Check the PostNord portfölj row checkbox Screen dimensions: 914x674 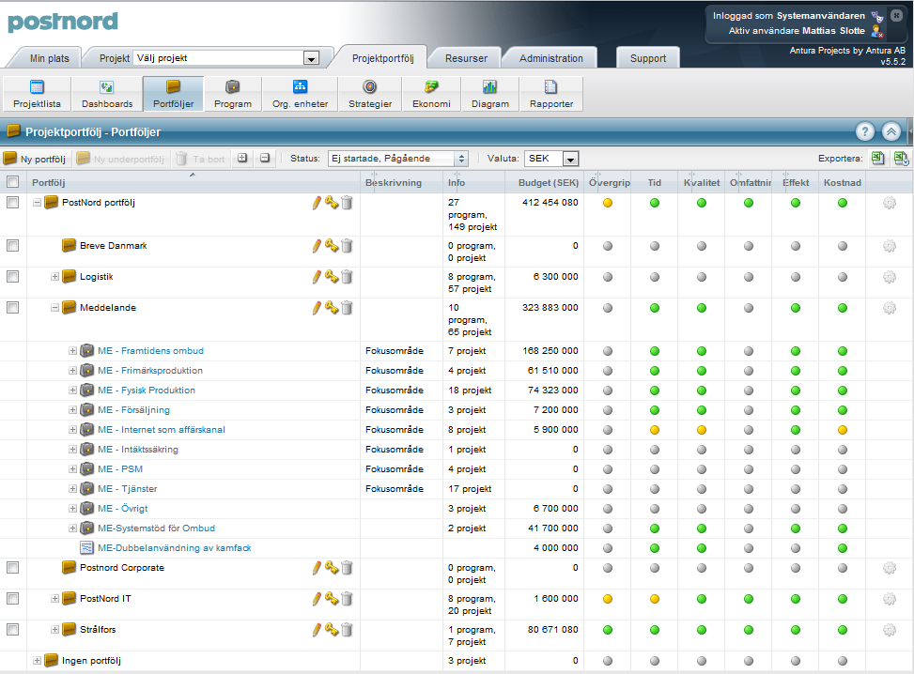pos(12,202)
